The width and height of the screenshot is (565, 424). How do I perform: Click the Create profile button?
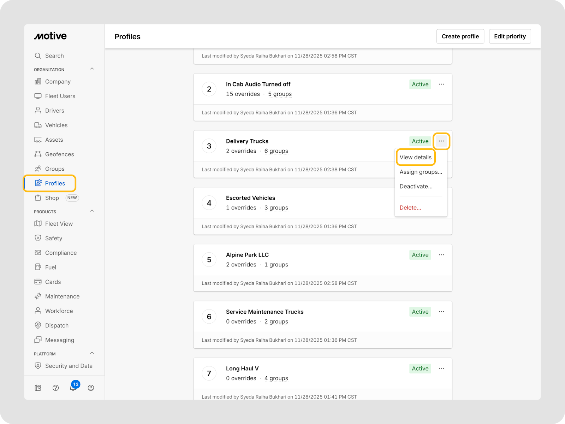point(460,36)
